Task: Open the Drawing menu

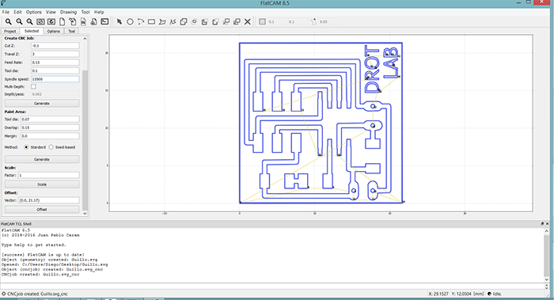Action: pyautogui.click(x=69, y=12)
